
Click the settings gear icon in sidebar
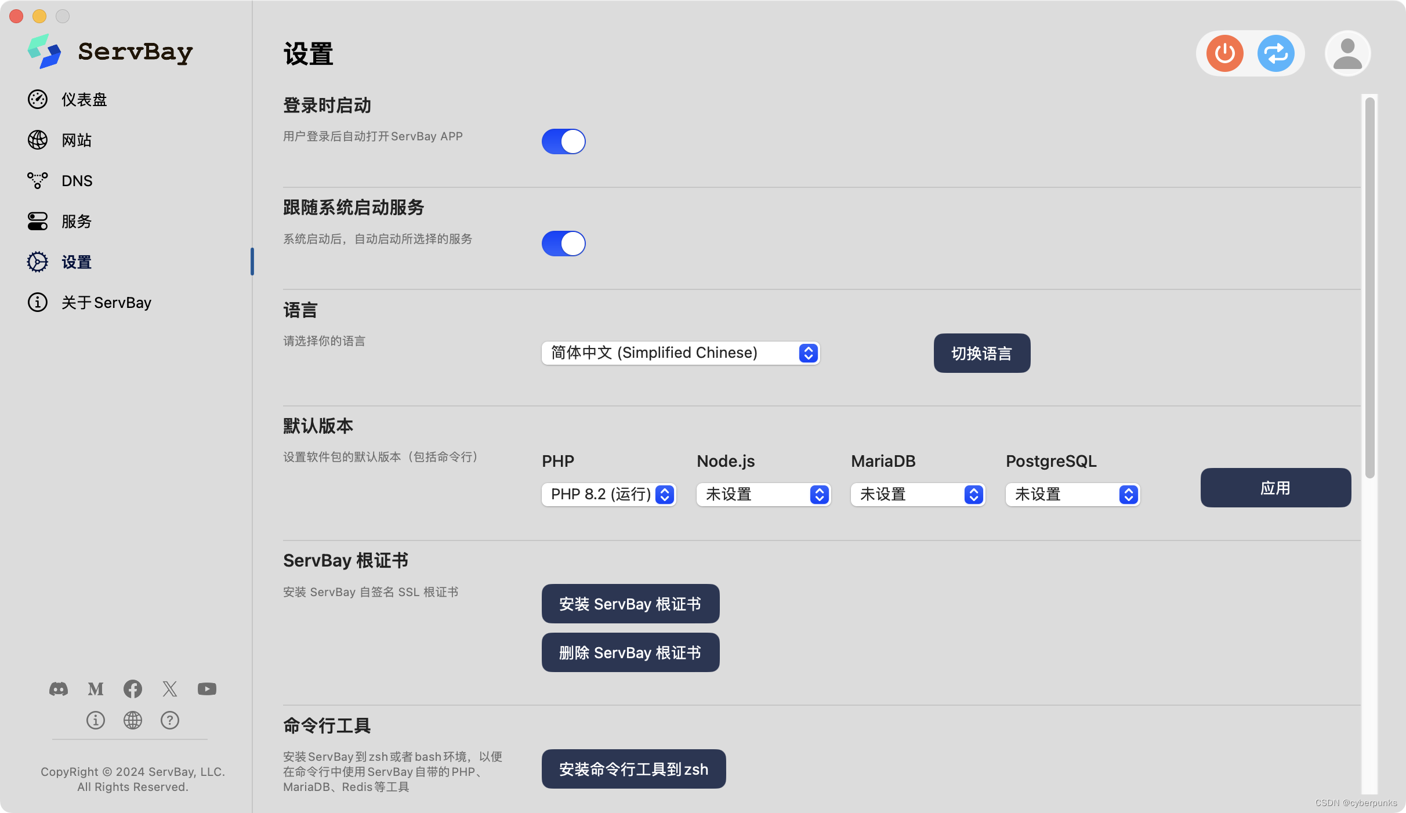[38, 262]
